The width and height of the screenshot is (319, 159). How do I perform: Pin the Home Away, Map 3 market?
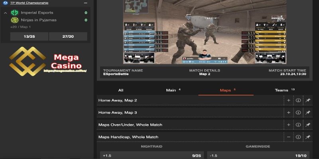308,112
